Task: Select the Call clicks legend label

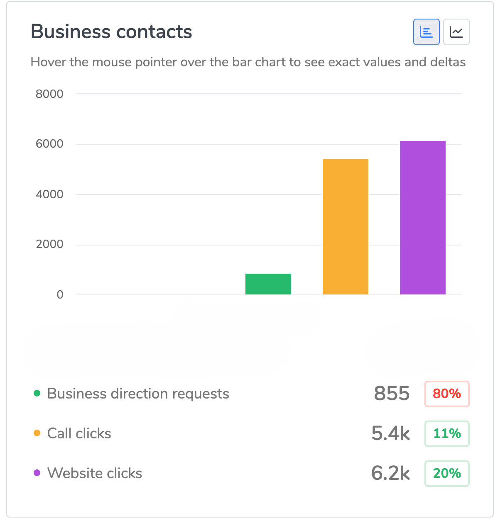Action: click(x=79, y=433)
